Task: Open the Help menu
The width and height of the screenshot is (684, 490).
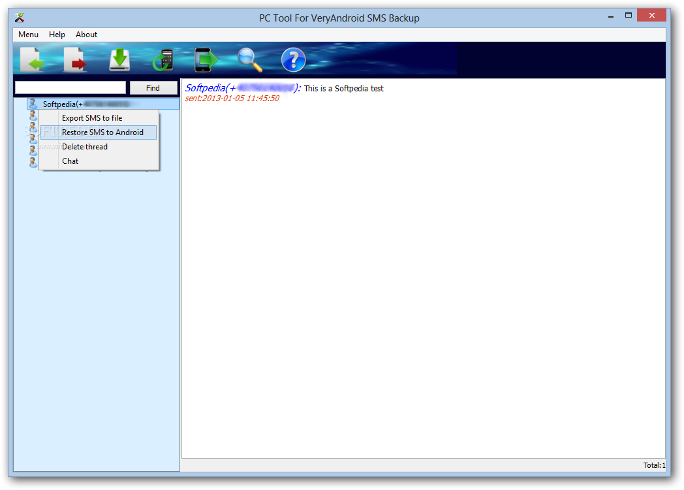Action: (x=57, y=35)
